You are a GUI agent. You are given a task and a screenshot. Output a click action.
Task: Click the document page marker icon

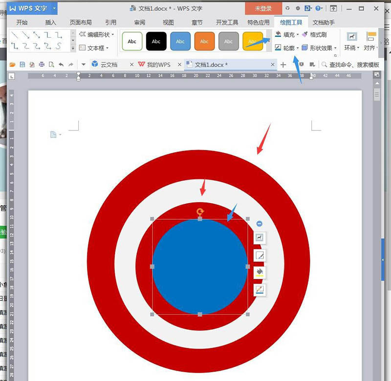[53, 134]
